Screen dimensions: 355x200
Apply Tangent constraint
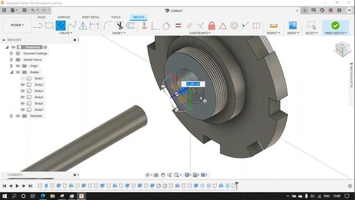click(x=166, y=26)
